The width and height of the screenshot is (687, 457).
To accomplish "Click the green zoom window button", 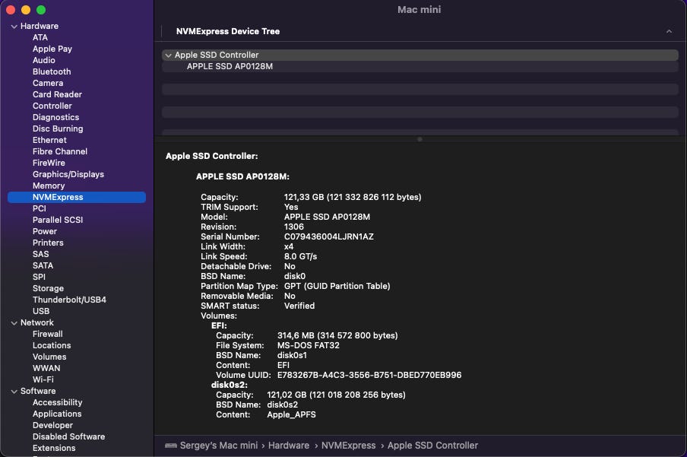I will pyautogui.click(x=41, y=10).
